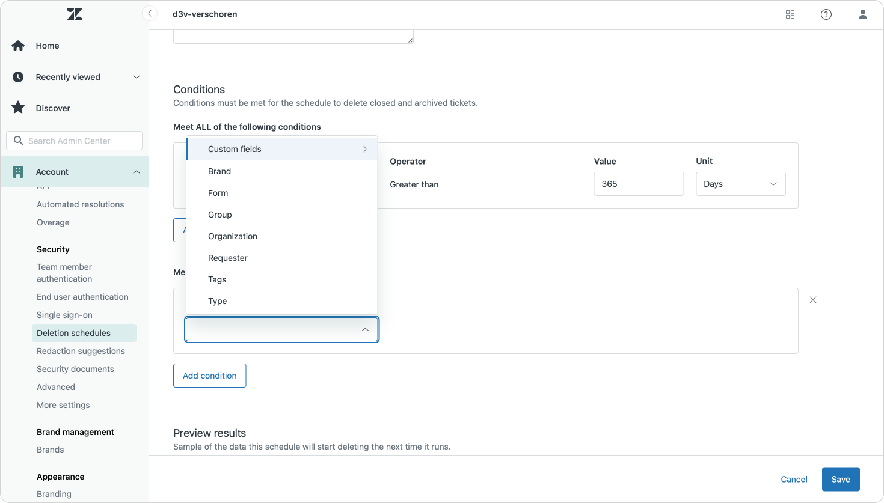884x503 pixels.
Task: Open the Days unit dropdown
Action: (x=740, y=184)
